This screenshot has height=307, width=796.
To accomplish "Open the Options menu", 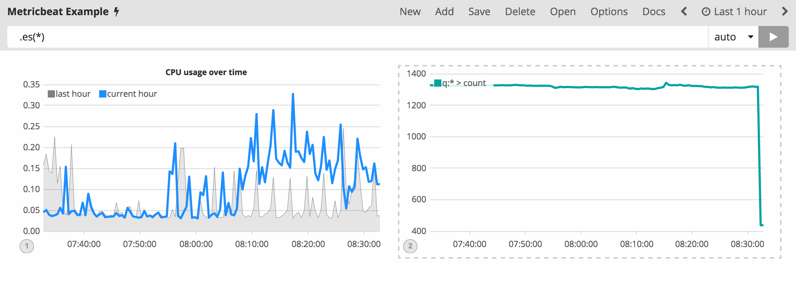I will [x=609, y=12].
